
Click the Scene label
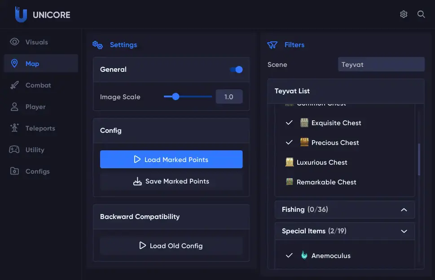coord(277,65)
